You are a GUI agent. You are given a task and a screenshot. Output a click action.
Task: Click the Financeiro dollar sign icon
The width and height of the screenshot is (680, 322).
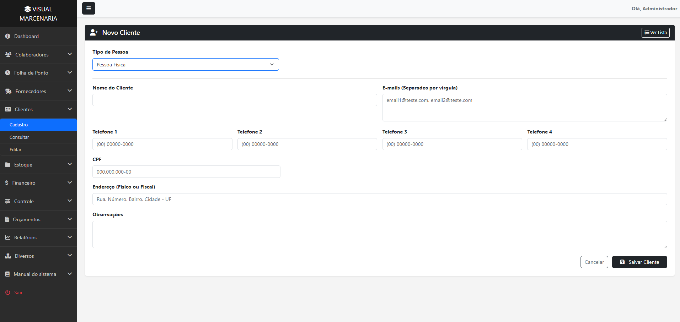coord(7,183)
